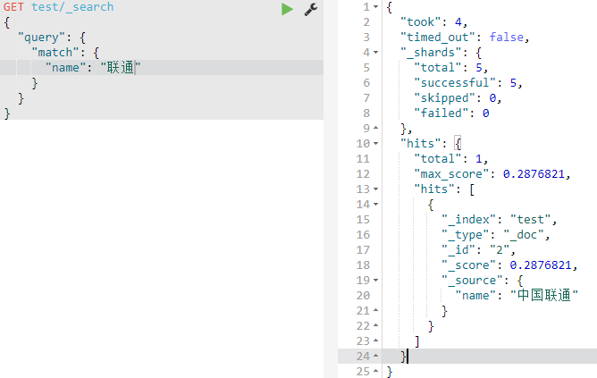
Task: Click the "_index" value "test"
Action: coord(530,220)
